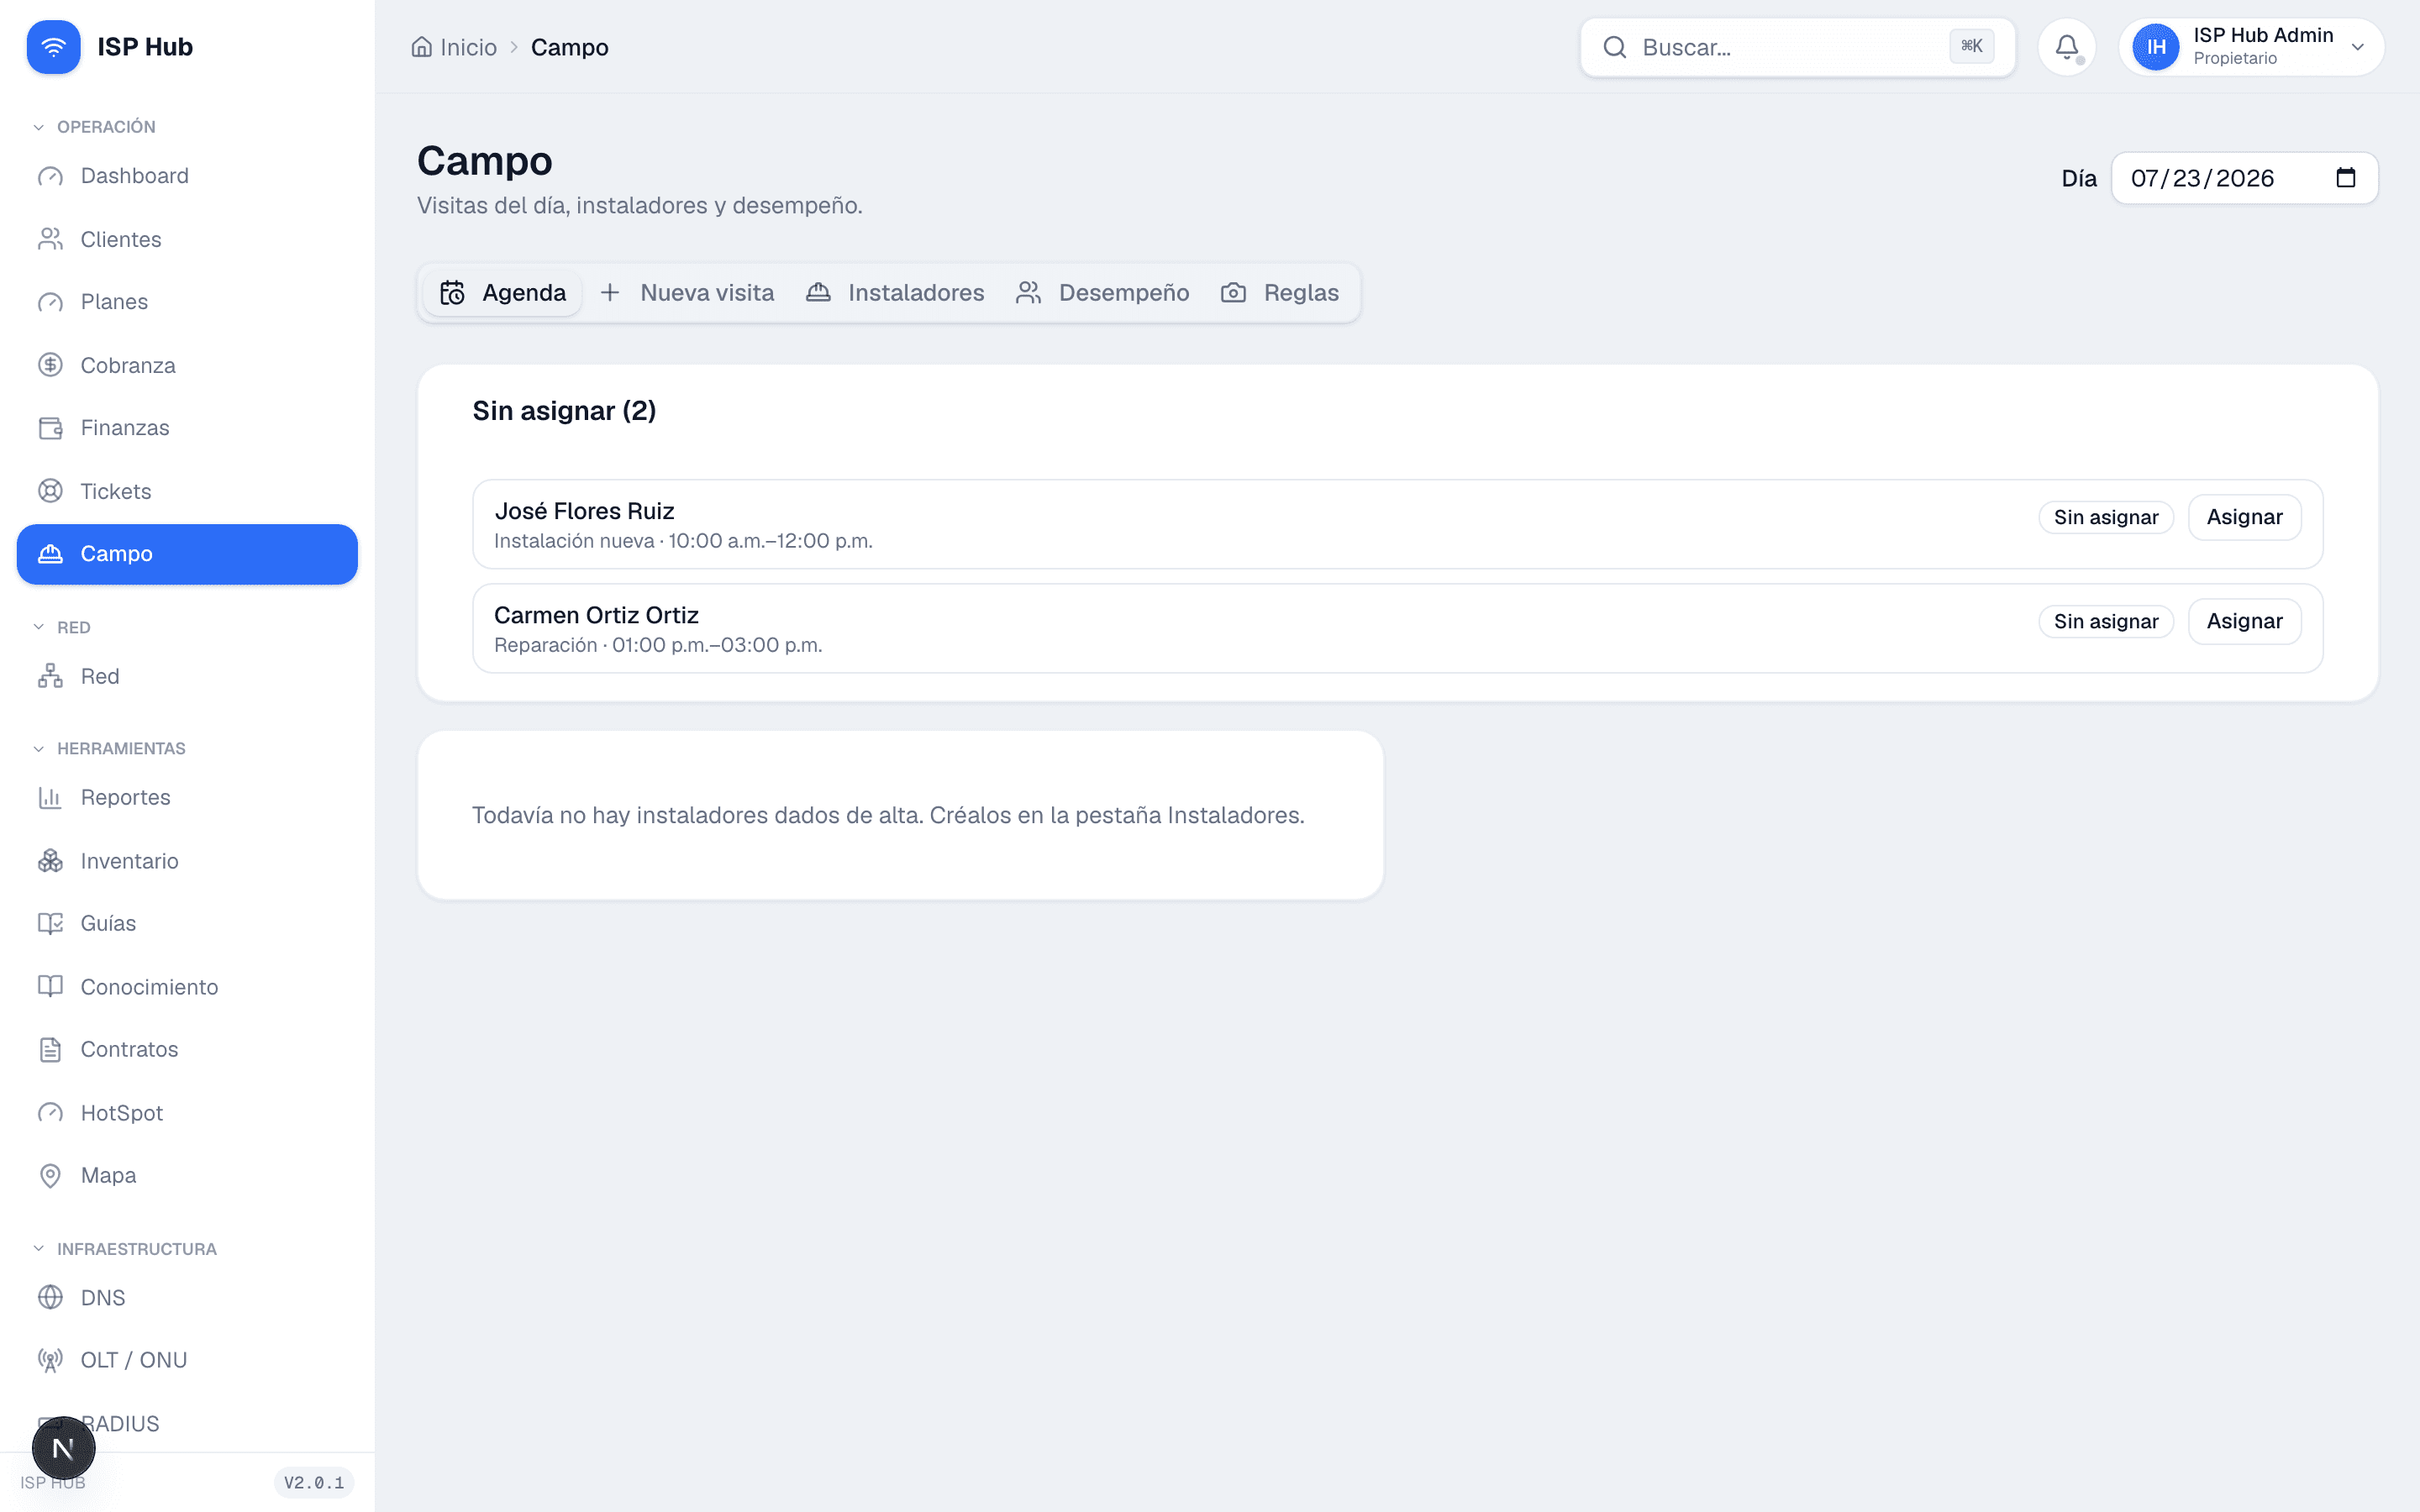This screenshot has height=1512, width=2420.
Task: Open the notifications bell
Action: pos(2066,47)
